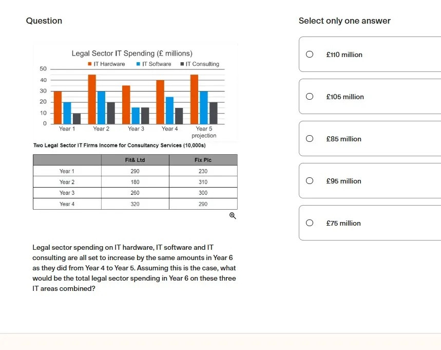441x350 pixels.
Task: Click the Fit& Ltd table header
Action: (135, 160)
